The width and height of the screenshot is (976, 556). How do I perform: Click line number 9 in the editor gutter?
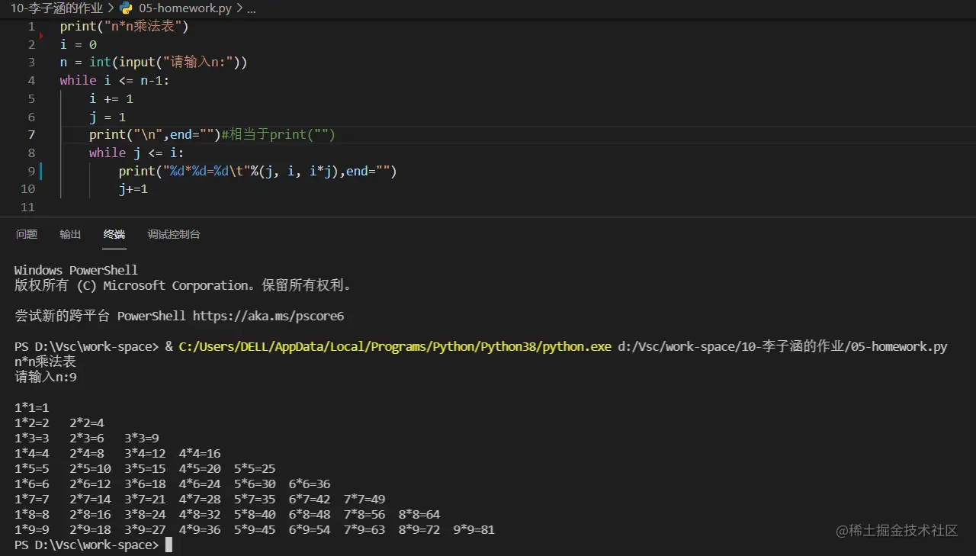(x=31, y=171)
